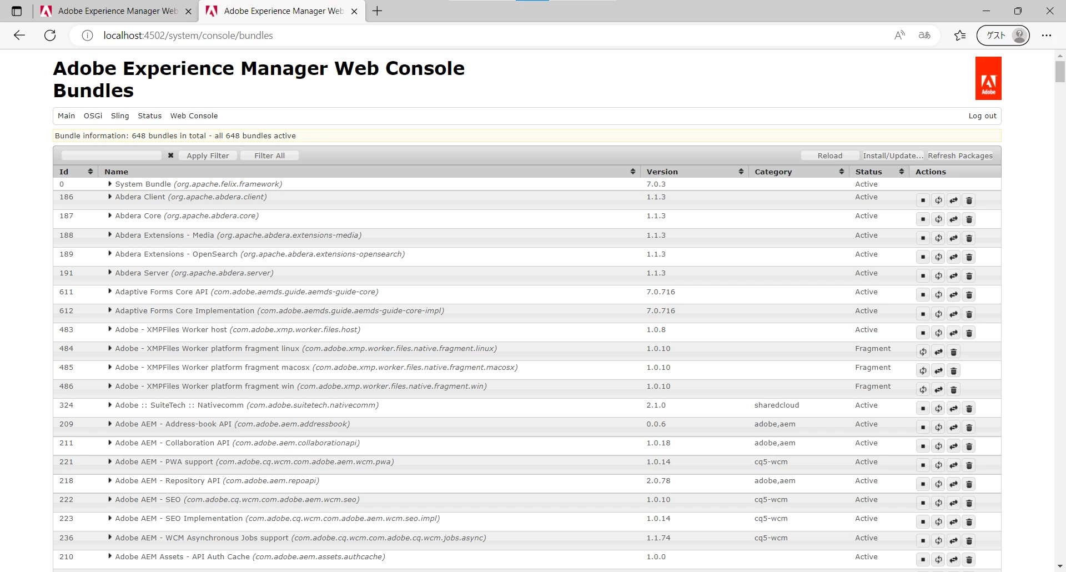
Task: Open the Status menu
Action: (150, 116)
